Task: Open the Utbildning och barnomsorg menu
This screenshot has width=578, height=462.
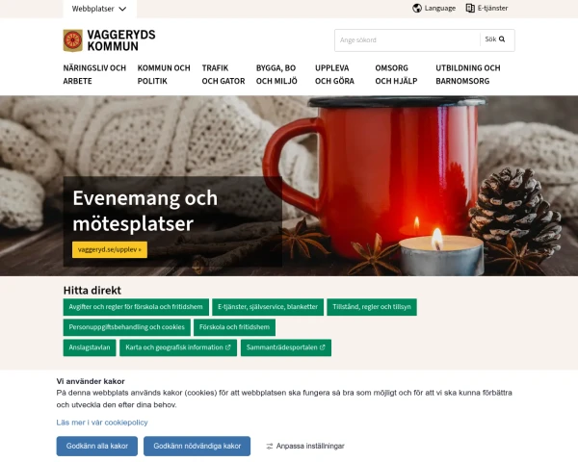Action: click(468, 74)
